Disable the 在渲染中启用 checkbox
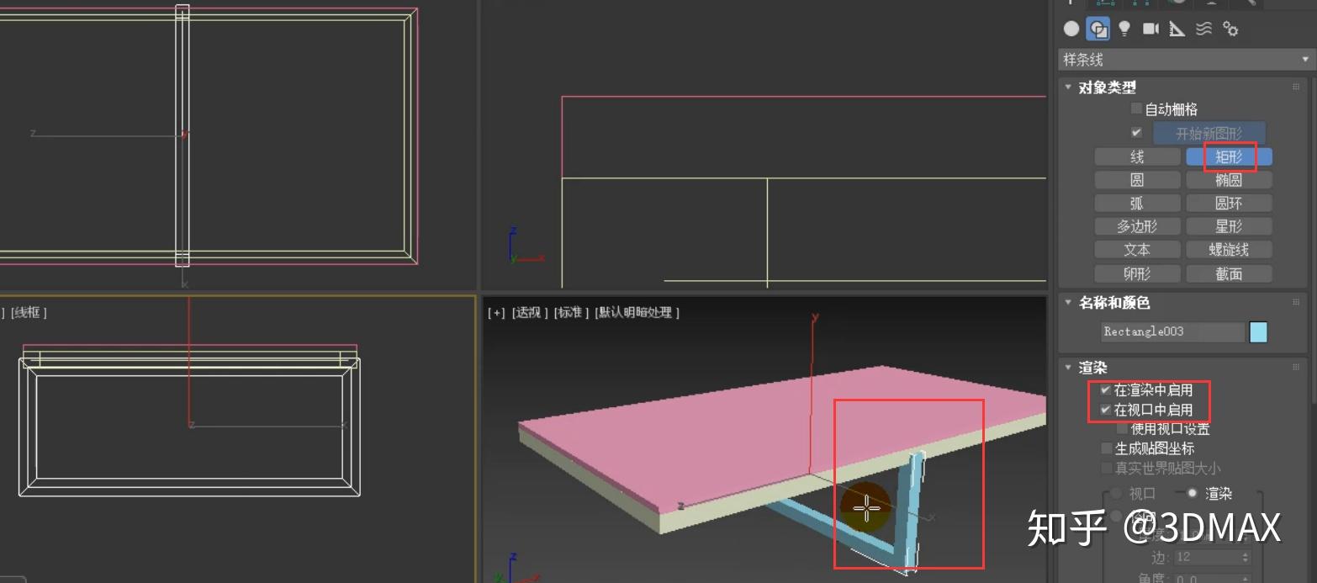 [x=1104, y=390]
